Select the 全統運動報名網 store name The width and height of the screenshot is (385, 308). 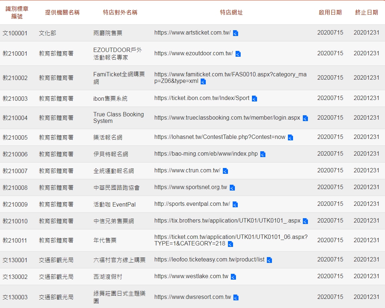pyautogui.click(x=114, y=171)
